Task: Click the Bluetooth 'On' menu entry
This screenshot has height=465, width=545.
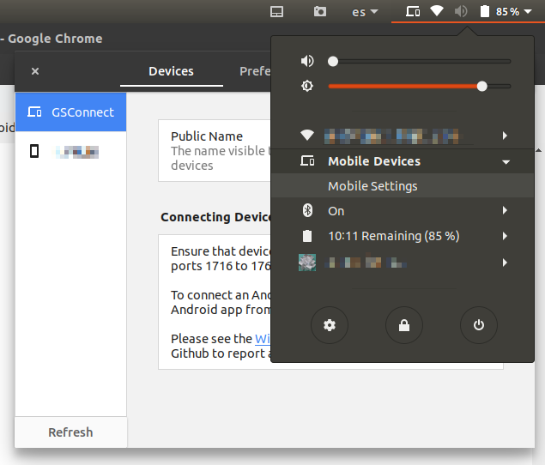Action: pos(403,211)
